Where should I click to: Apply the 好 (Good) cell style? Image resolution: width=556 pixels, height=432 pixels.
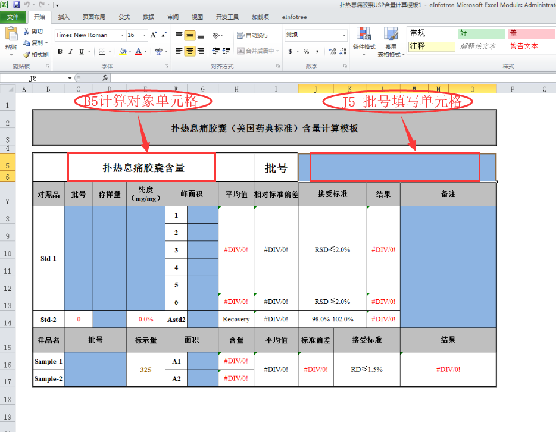tap(481, 33)
